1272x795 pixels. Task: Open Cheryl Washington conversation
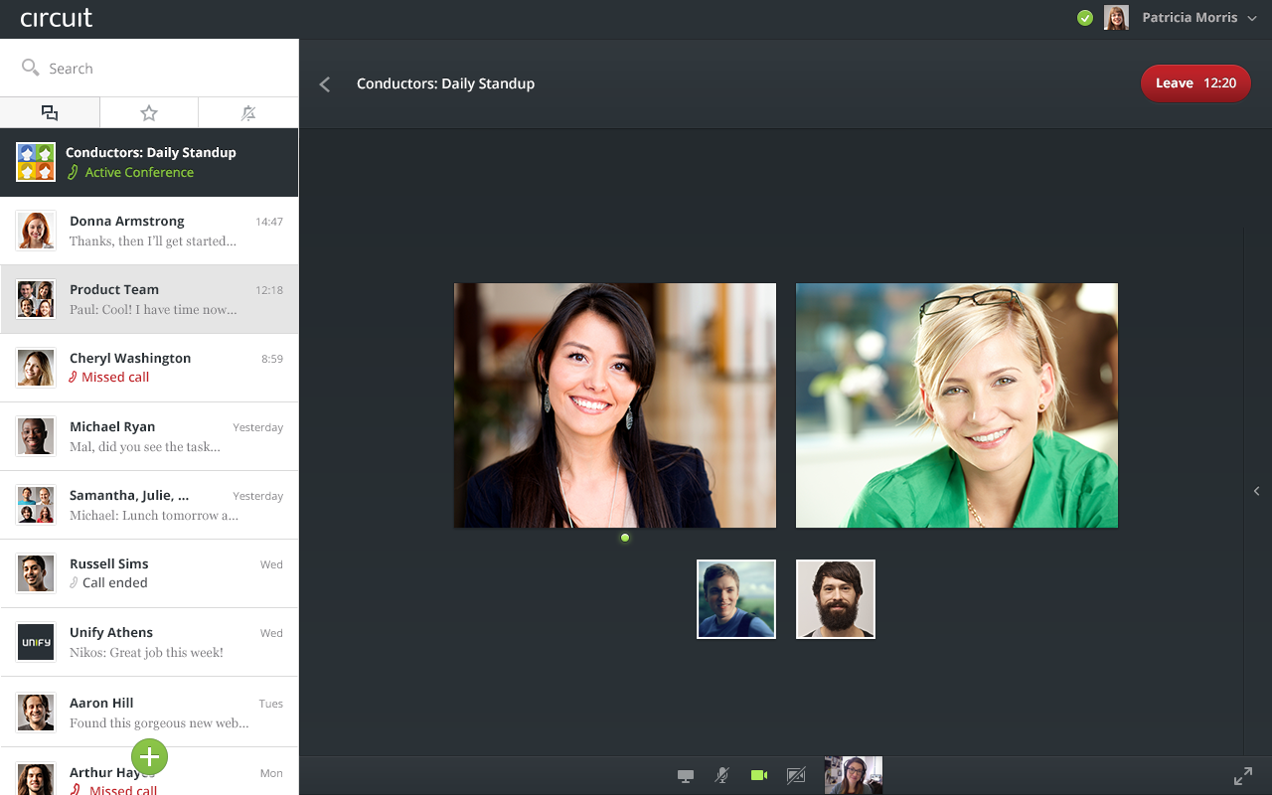click(149, 368)
